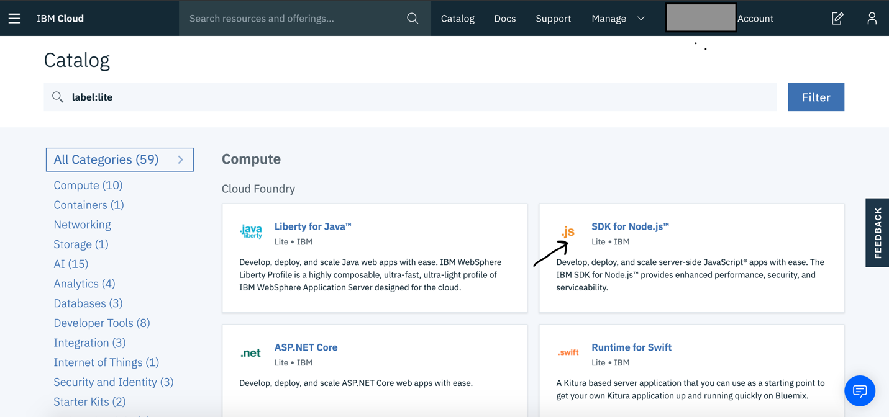Open the Liberty for Java title link
The width and height of the screenshot is (889, 417).
(x=313, y=226)
